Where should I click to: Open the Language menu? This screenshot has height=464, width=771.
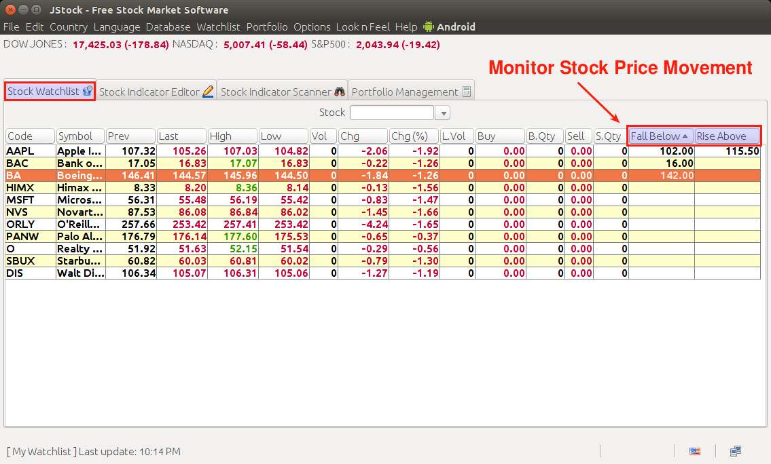pos(117,27)
